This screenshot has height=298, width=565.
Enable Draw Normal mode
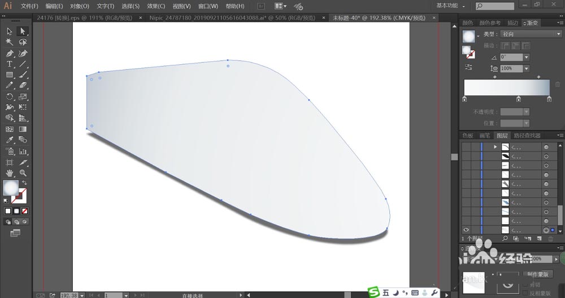(8, 222)
